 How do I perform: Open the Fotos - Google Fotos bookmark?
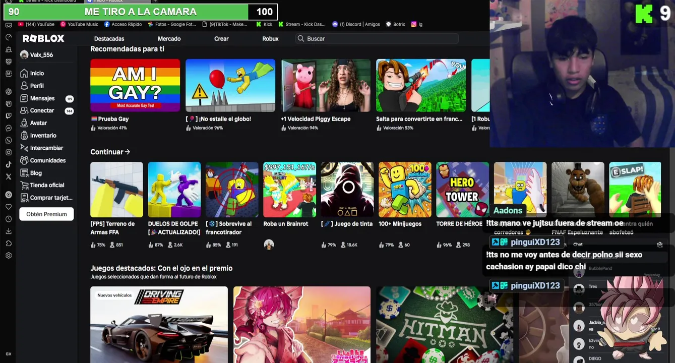coord(172,24)
